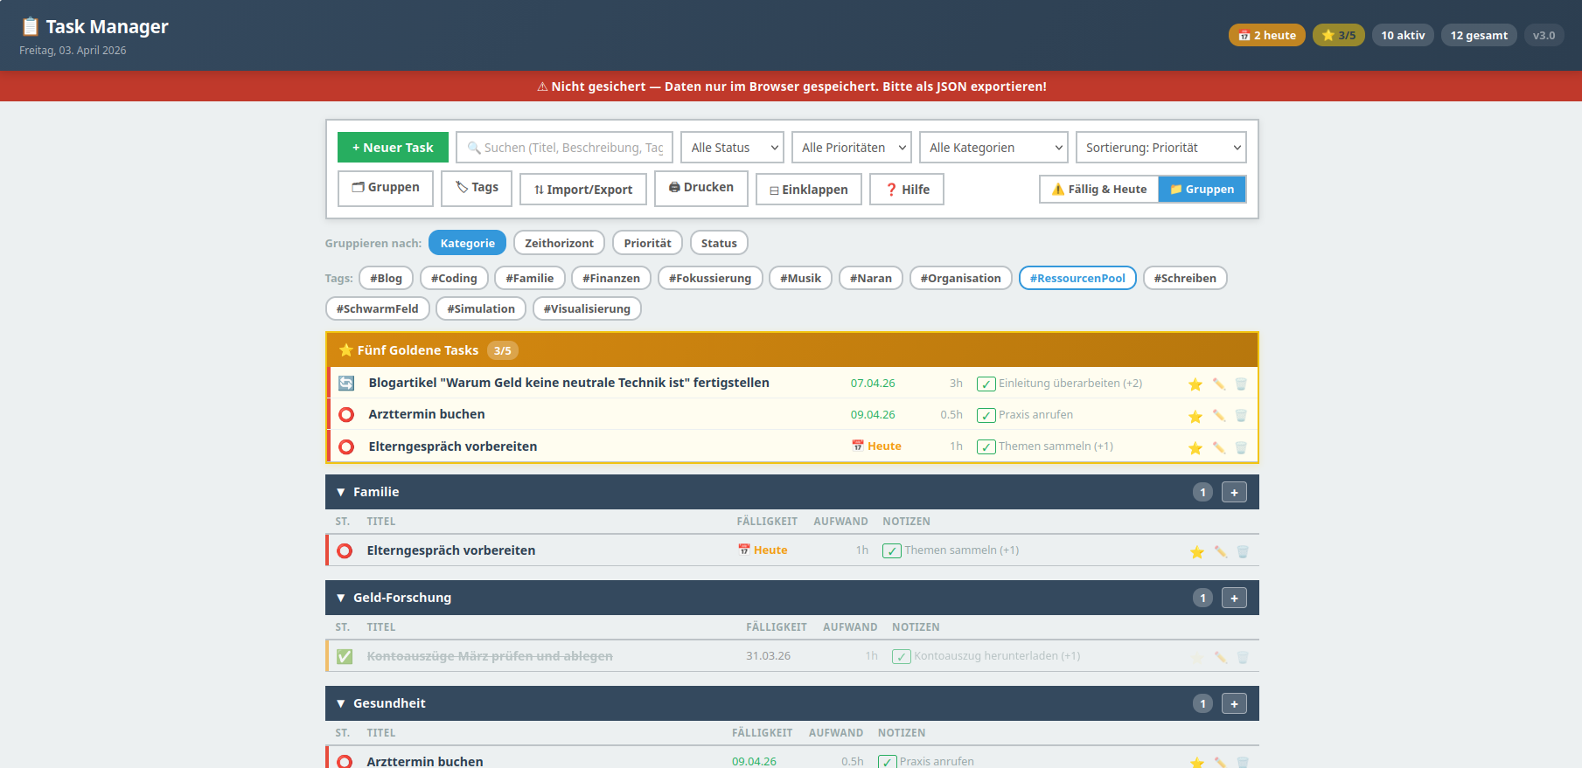Screen dimensions: 1582x768
Task: Click trash icon on Blogartikel golden task
Action: (x=1240, y=384)
